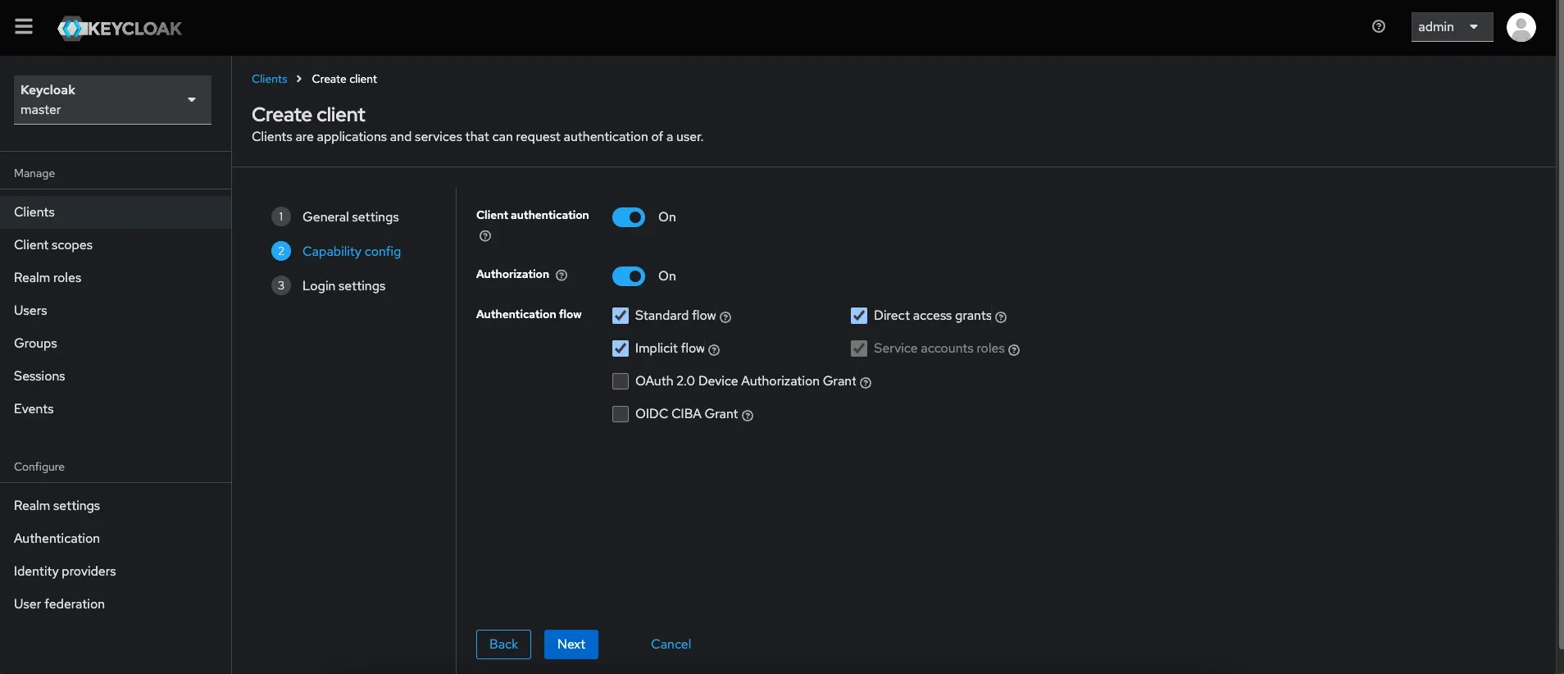Enable OAuth 2.0 Device Authorization Grant
This screenshot has height=674, width=1564.
(621, 381)
